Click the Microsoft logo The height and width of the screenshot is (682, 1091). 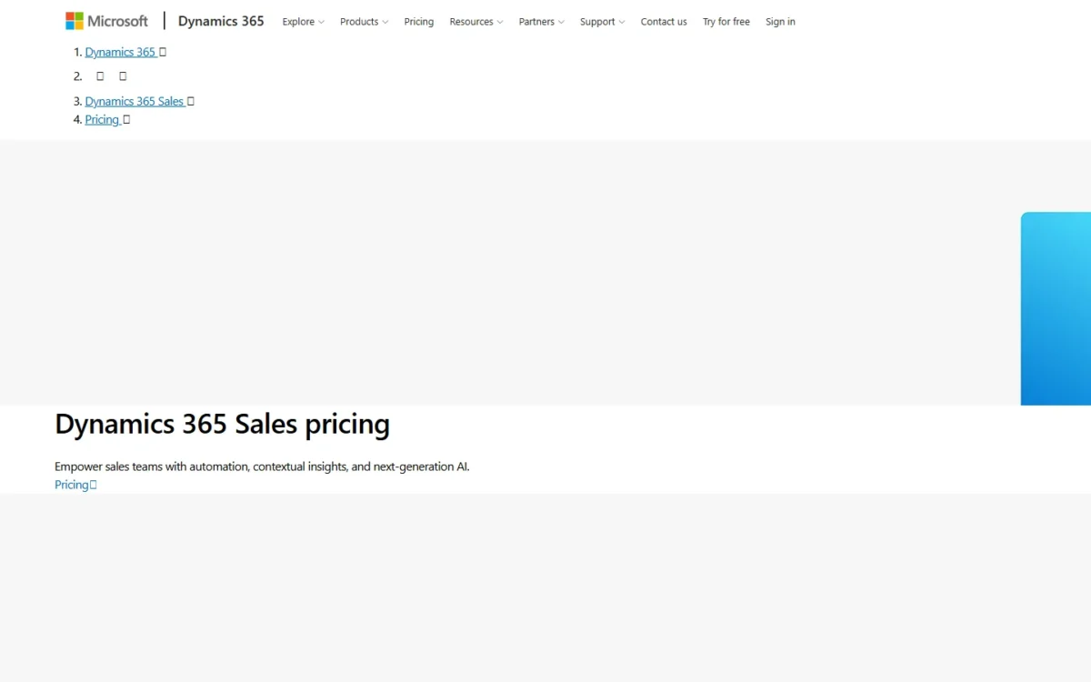point(106,21)
